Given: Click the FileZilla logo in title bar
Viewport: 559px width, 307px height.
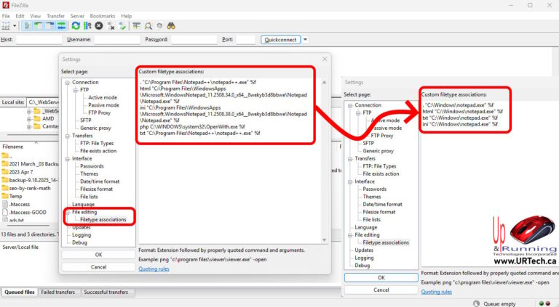Looking at the screenshot, I should [x=6, y=5].
